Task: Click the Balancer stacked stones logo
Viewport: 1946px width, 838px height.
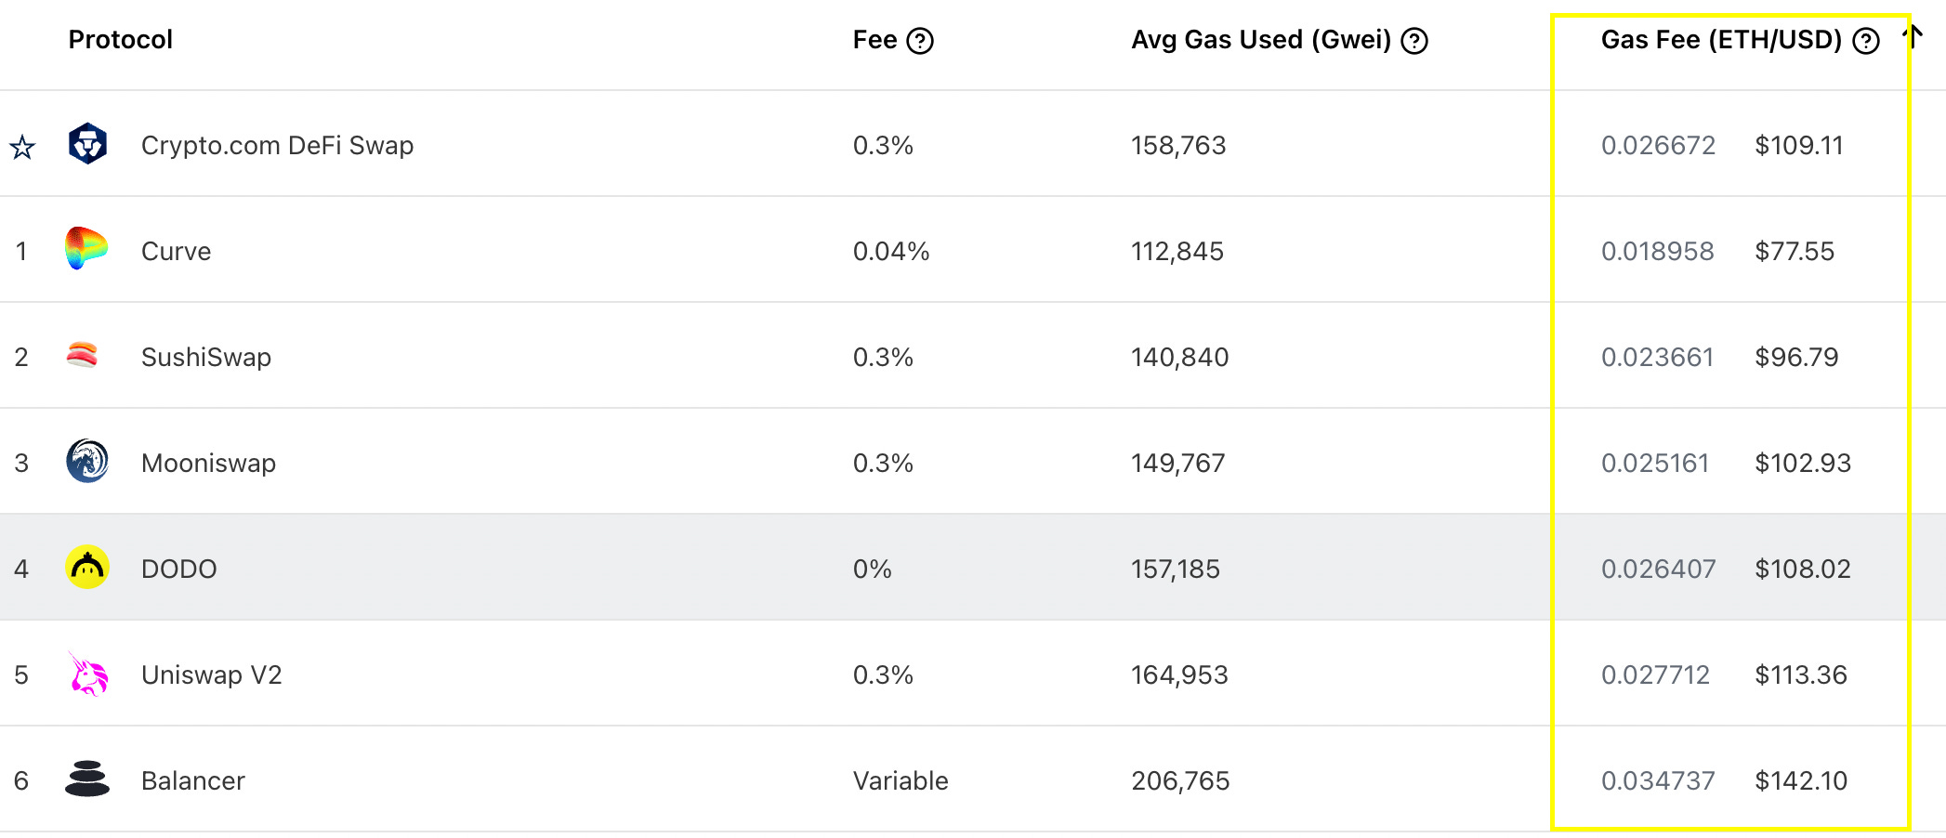Action: click(x=87, y=779)
